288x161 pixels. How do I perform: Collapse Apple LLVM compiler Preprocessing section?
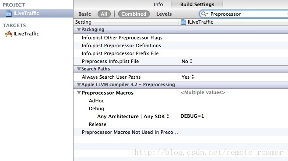79,84
